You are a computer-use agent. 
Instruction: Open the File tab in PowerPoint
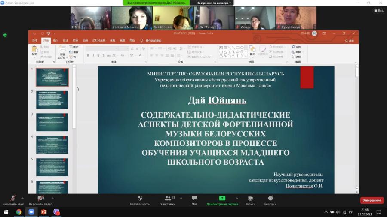(x=34, y=41)
